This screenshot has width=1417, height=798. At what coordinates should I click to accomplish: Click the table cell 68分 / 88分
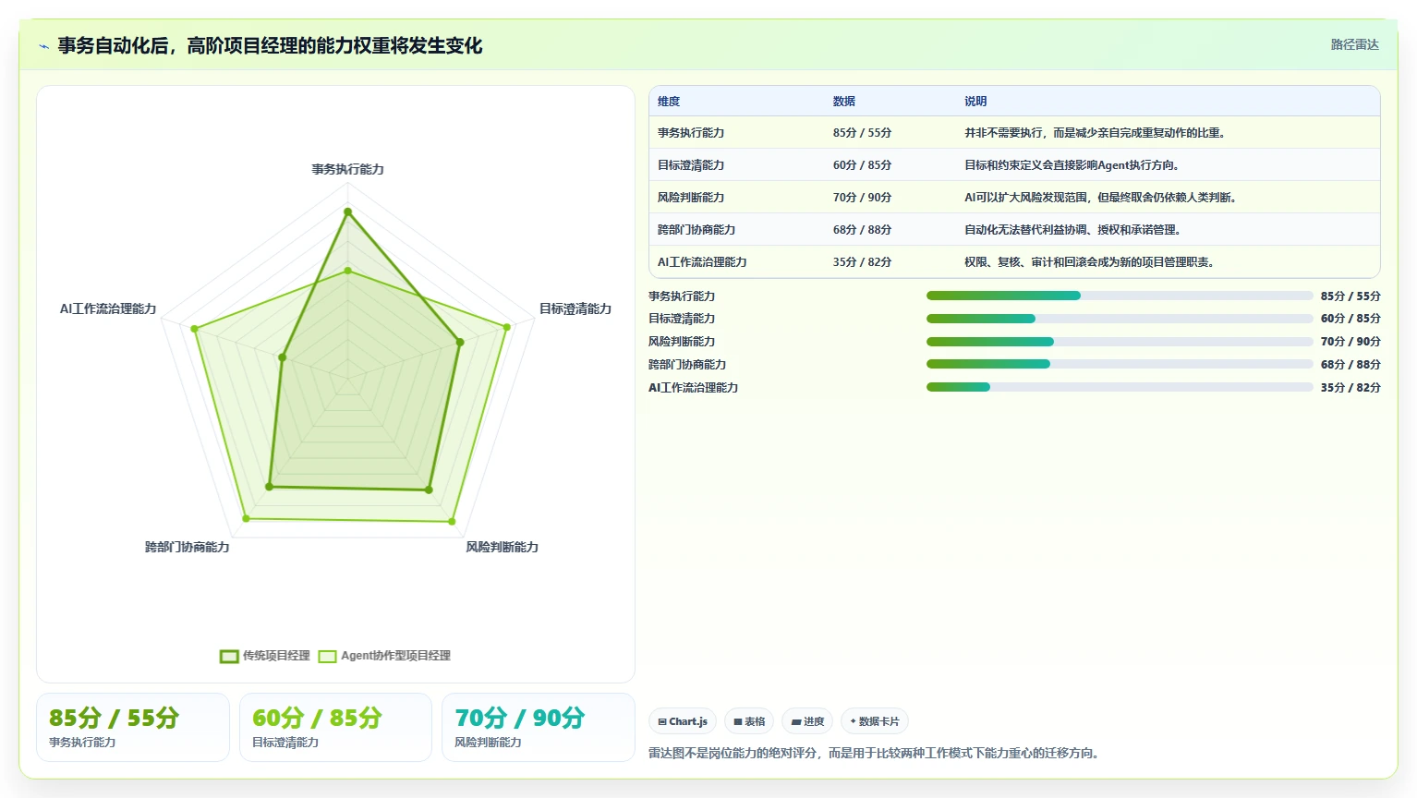tap(862, 230)
